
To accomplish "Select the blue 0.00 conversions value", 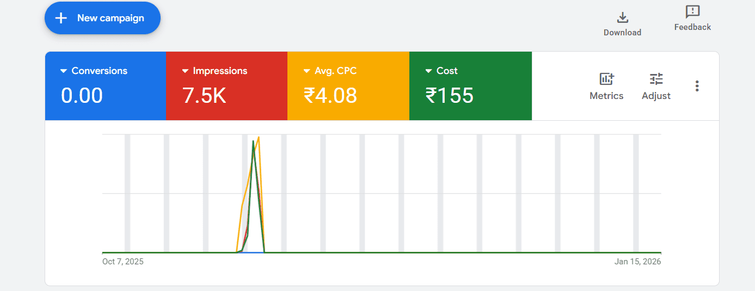I will 82,96.
